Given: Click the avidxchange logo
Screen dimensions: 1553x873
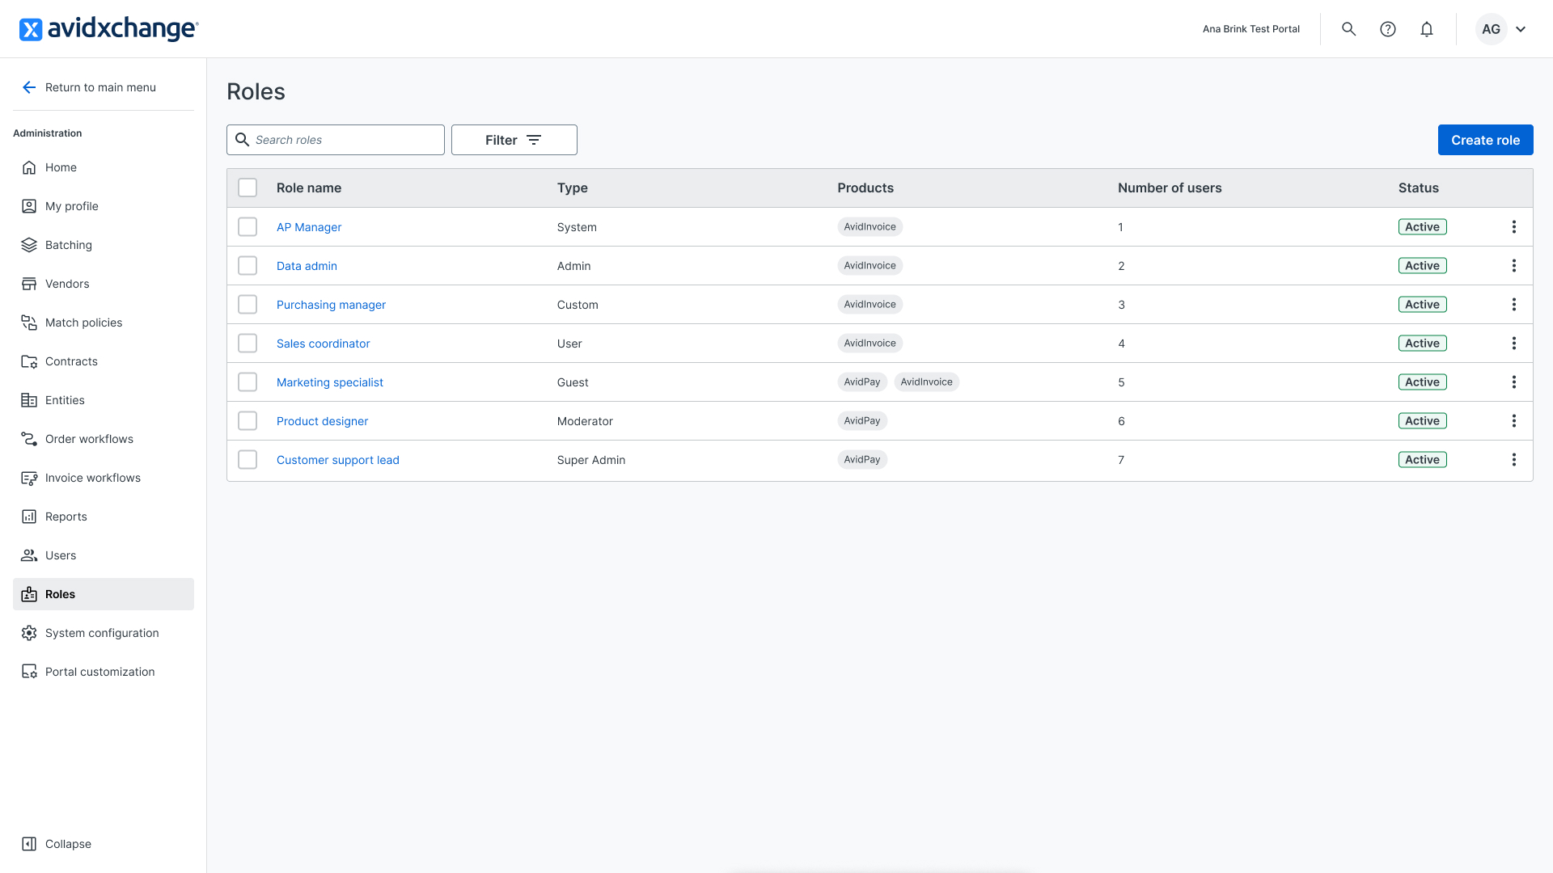Looking at the screenshot, I should coord(108,29).
